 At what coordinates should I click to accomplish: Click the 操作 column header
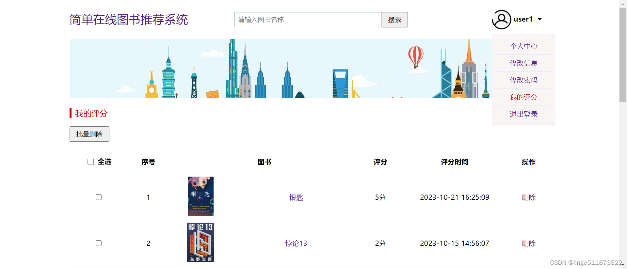pos(528,162)
